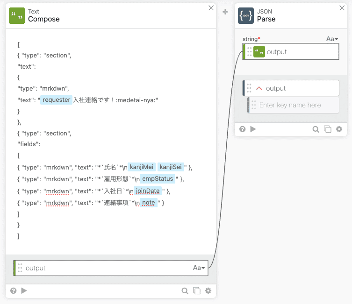Click the "type": "mrkdwn", line
This screenshot has height=304, width=352.
[43, 89]
